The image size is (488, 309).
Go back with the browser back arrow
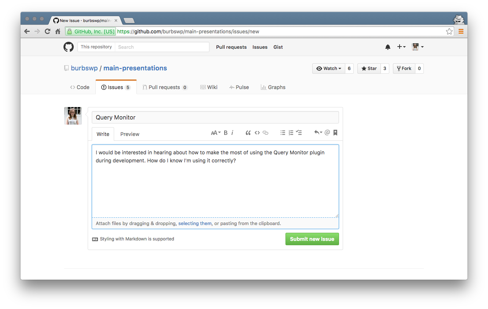tap(27, 32)
